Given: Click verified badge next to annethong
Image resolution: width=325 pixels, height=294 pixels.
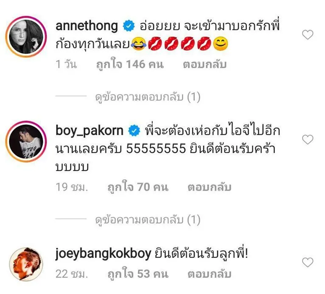Looking at the screenshot, I should [129, 26].
